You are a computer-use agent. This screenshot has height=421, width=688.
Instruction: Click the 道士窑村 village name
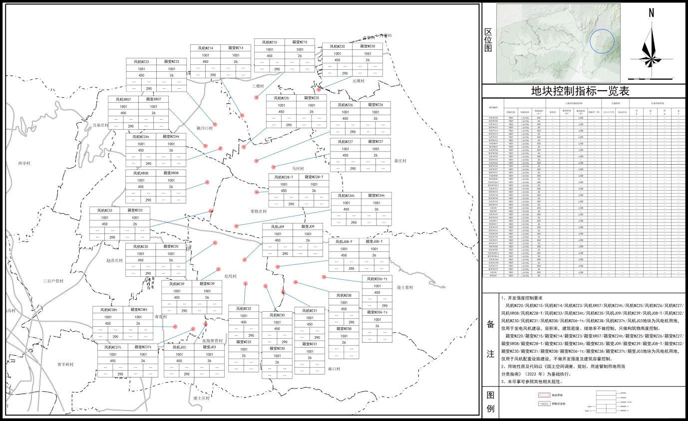(405, 287)
